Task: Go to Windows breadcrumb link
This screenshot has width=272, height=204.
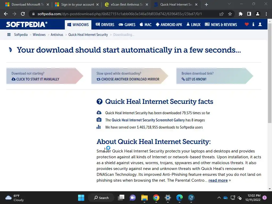Action: [39, 35]
